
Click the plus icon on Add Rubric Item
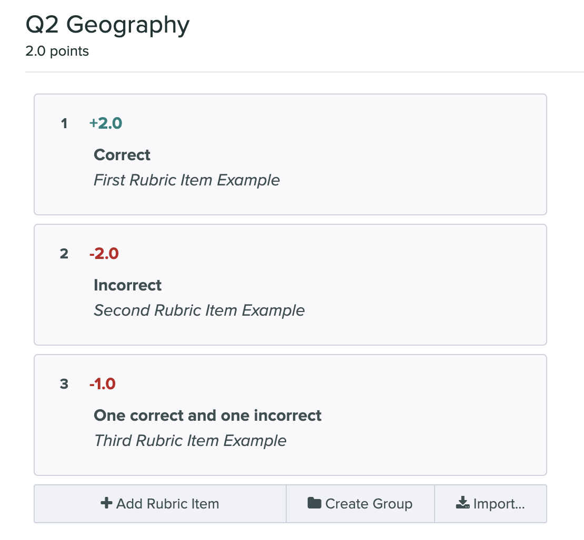[x=106, y=503]
